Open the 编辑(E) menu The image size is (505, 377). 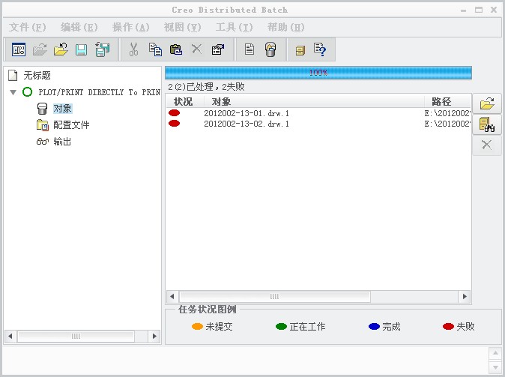[79, 28]
